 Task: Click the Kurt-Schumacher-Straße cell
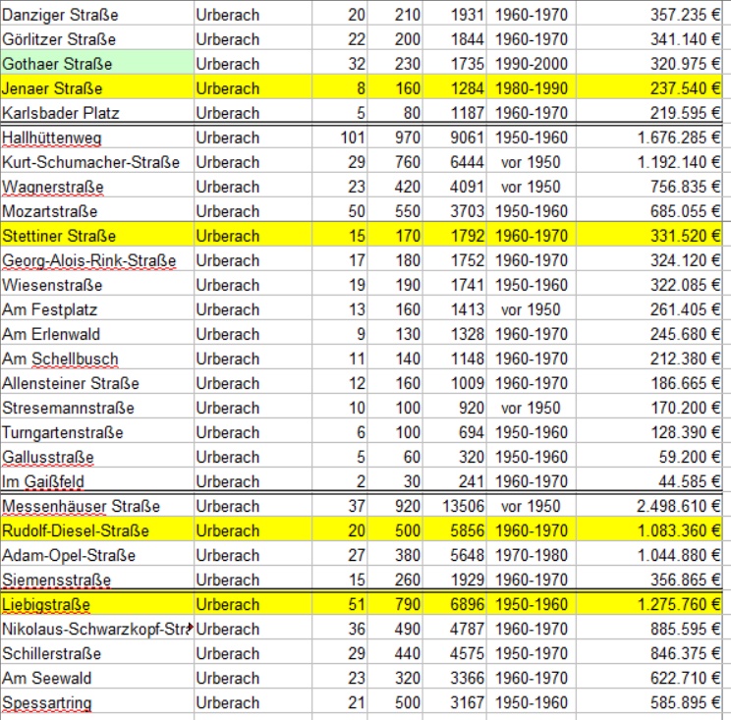(x=95, y=162)
